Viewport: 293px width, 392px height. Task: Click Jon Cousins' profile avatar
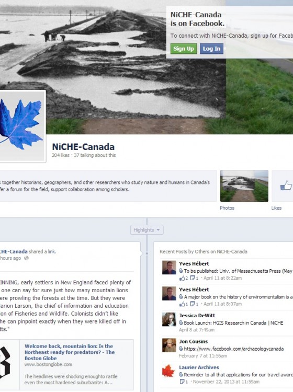tap(169, 345)
